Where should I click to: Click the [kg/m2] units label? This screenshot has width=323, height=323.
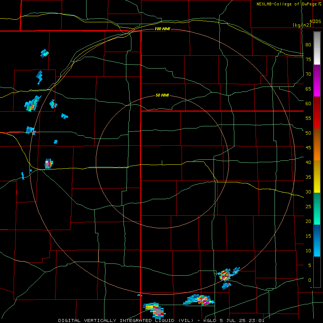pyautogui.click(x=302, y=25)
